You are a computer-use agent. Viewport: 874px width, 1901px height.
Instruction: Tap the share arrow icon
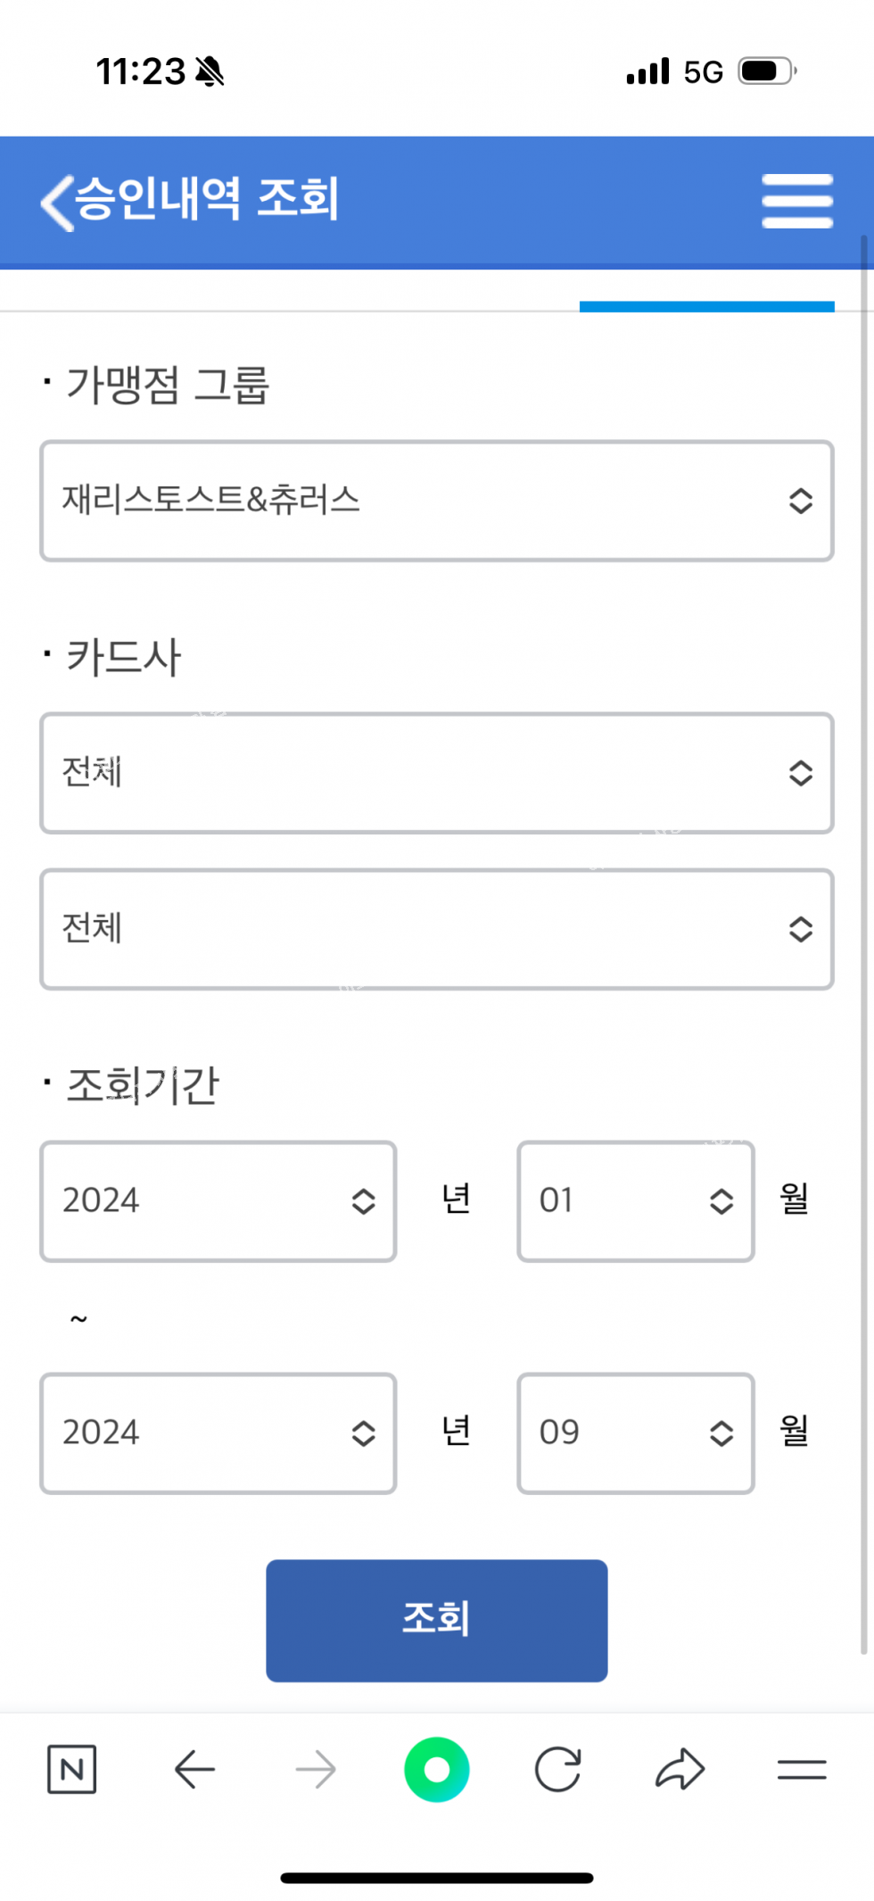(680, 1769)
